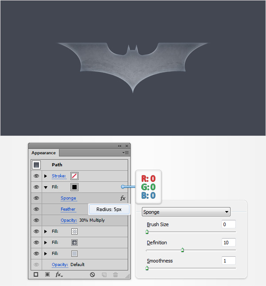This screenshot has height=286, width=266.
Task: Collapse the black Fill attribute triangle
Action: pos(46,187)
